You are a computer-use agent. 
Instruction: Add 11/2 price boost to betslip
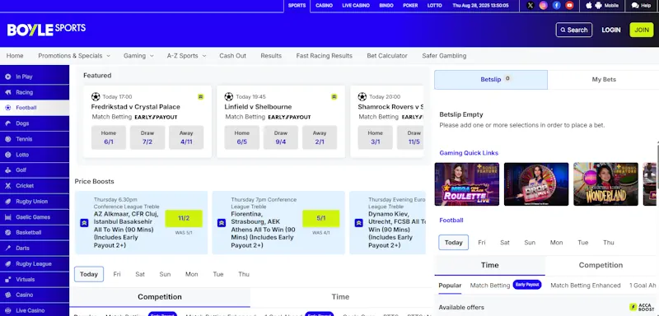(x=184, y=219)
